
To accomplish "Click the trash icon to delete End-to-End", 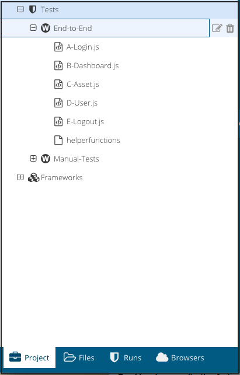I will click(230, 28).
